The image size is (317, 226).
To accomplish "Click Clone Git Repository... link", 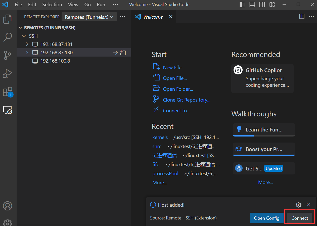I will [187, 100].
